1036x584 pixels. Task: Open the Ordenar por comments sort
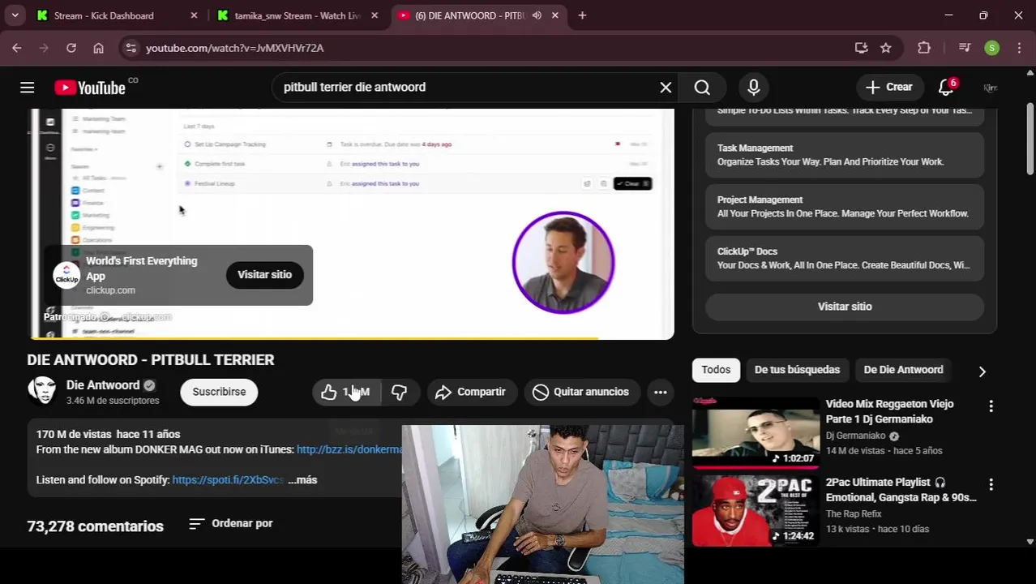click(231, 524)
